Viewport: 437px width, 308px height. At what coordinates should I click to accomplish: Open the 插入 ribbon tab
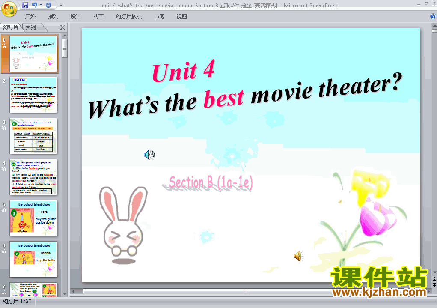tap(53, 17)
